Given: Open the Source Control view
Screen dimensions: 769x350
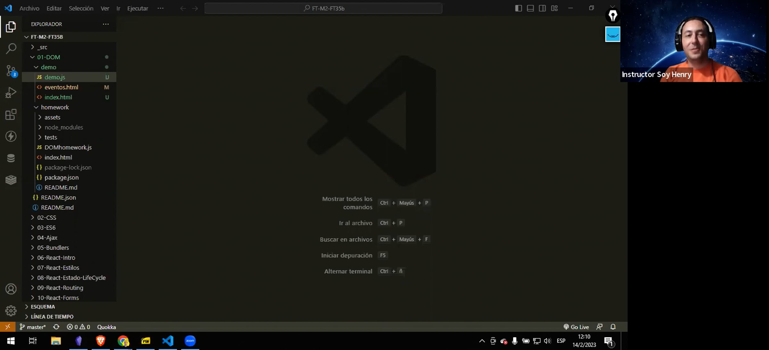Looking at the screenshot, I should tap(11, 71).
